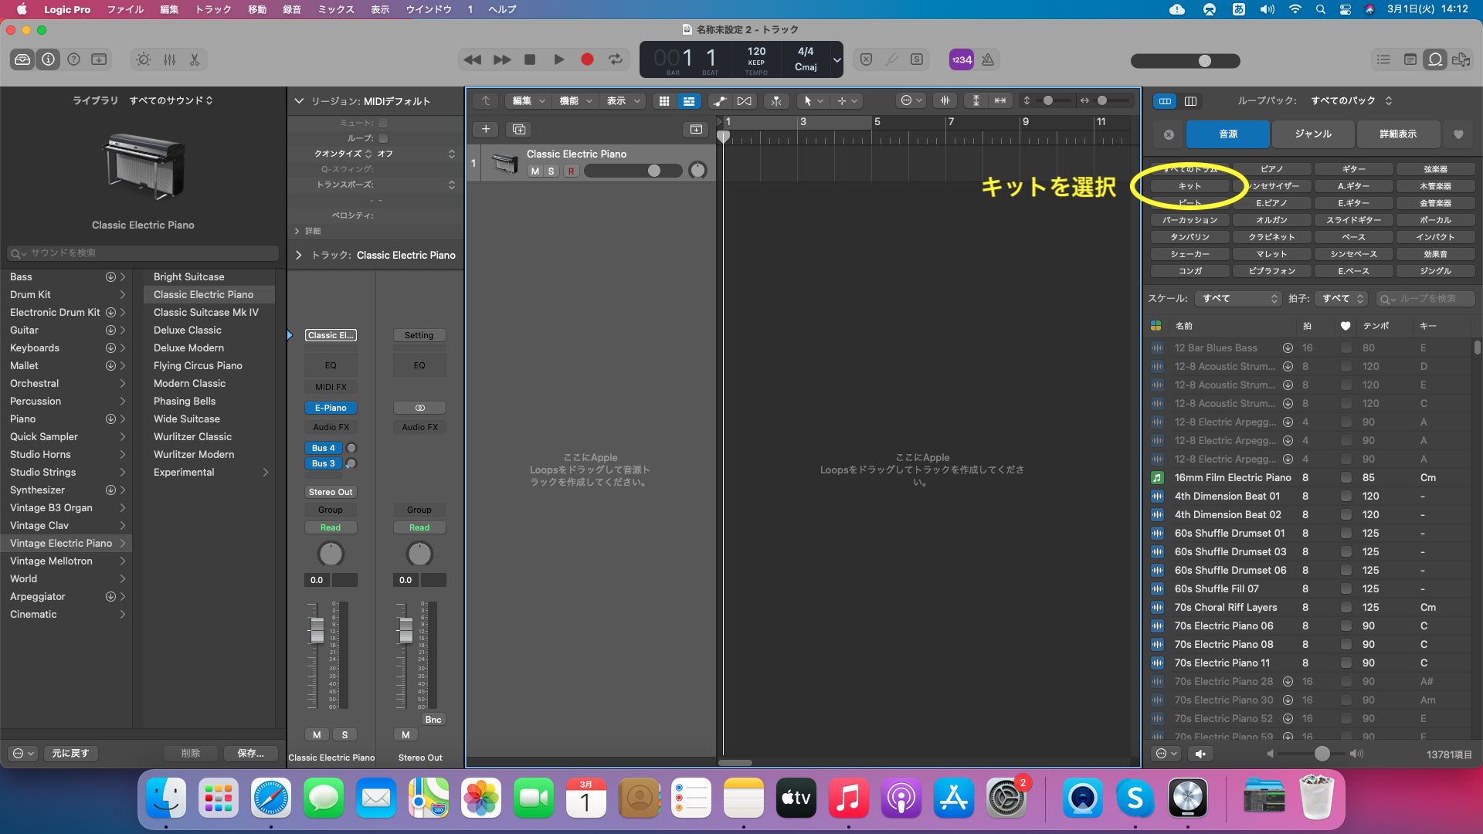Click the 保存... button in library
Screen dimensions: 1483x834
(251, 753)
